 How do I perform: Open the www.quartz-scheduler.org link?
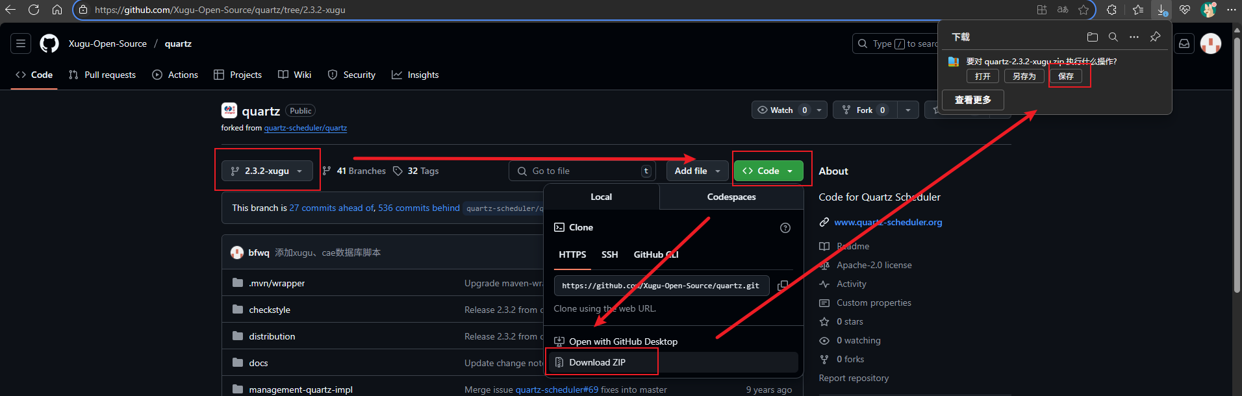click(x=888, y=222)
